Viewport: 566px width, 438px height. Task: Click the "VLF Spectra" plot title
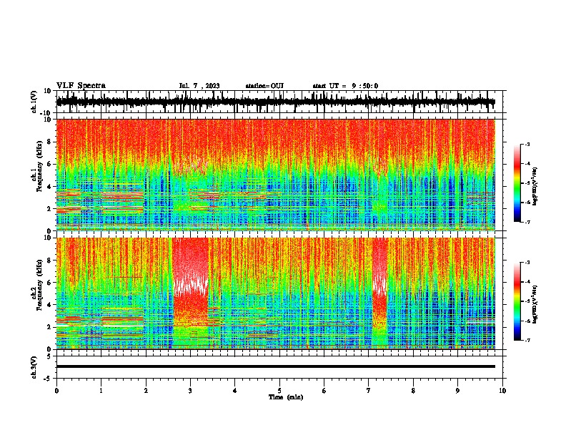point(81,86)
